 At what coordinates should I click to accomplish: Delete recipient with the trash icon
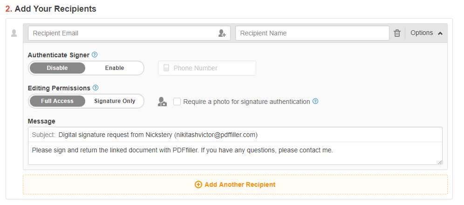coord(397,33)
